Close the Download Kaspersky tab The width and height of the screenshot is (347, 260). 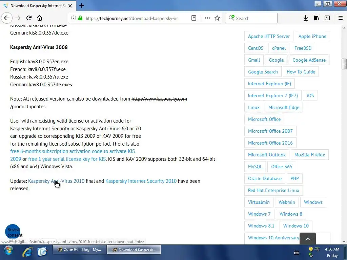click(70, 6)
